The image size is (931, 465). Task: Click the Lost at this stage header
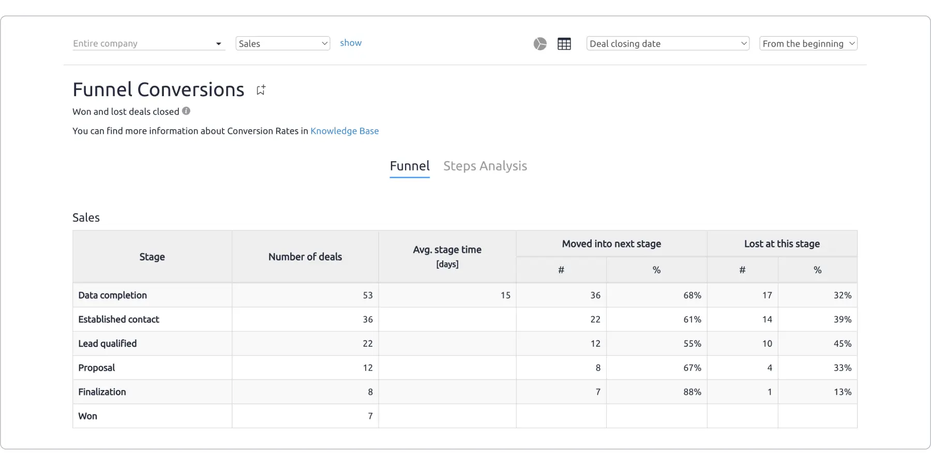pos(782,244)
